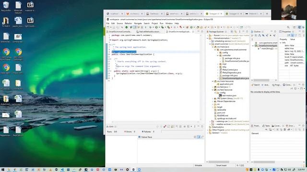Open the Navigate menu
Viewport: 307px width, 172px height.
point(138,23)
